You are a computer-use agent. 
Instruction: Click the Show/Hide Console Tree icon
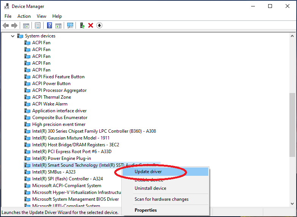(26, 25)
